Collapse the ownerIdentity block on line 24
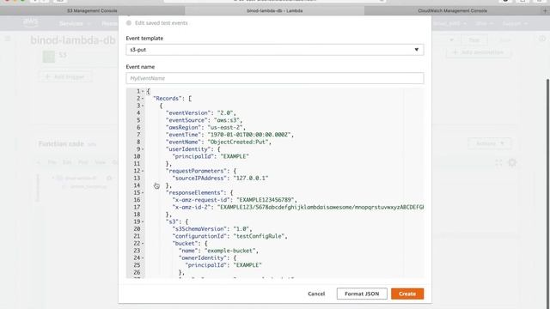 [x=143, y=257]
